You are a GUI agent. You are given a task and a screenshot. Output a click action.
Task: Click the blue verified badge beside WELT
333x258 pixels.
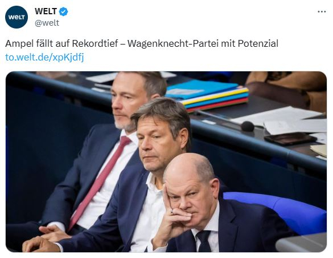(x=63, y=11)
